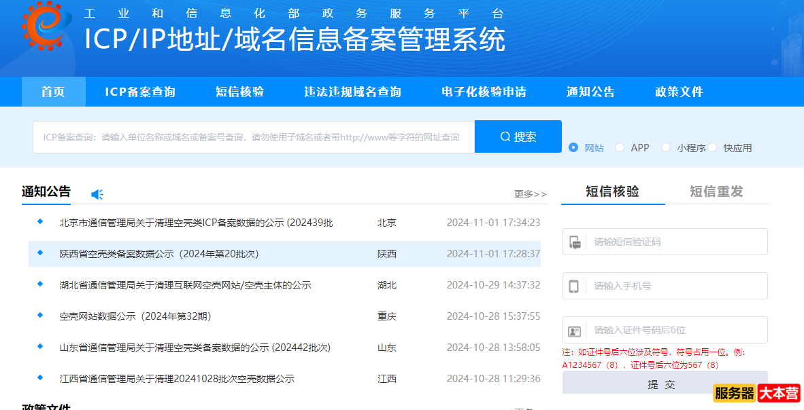Choose the 小程序 radio option

click(x=666, y=147)
